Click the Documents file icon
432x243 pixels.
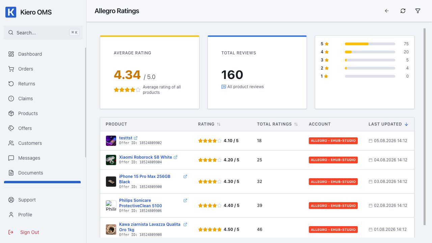coord(11,173)
